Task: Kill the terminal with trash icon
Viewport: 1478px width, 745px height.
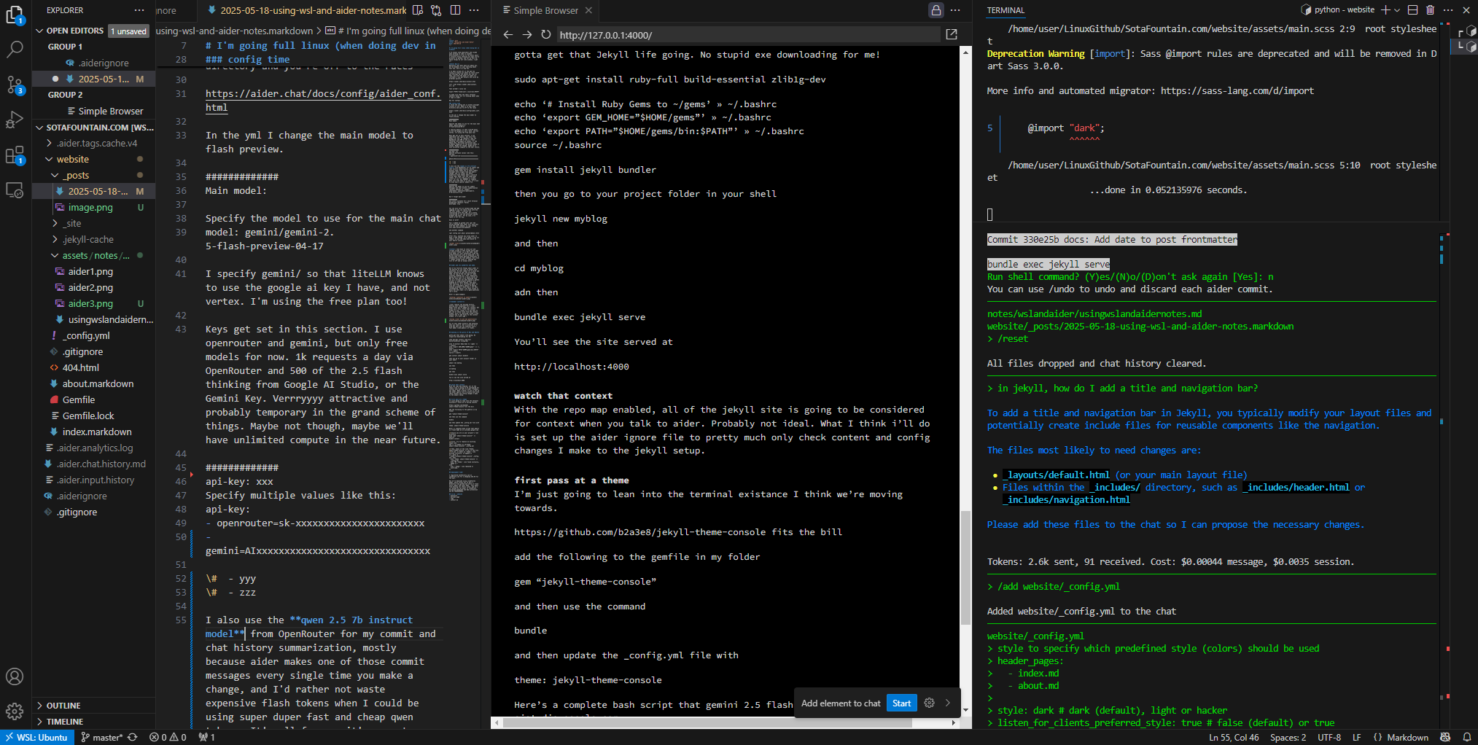Action: [1430, 10]
